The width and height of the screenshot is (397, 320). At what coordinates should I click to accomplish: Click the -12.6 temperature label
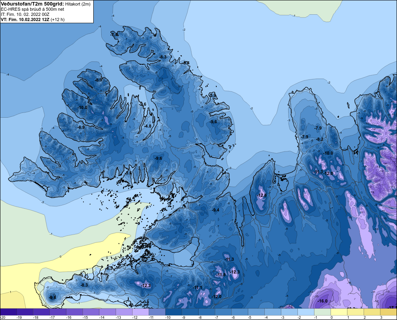(262, 195)
